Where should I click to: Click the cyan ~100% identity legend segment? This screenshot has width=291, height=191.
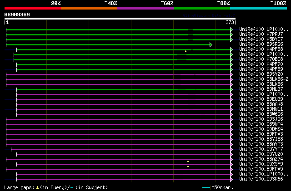click(258, 8)
